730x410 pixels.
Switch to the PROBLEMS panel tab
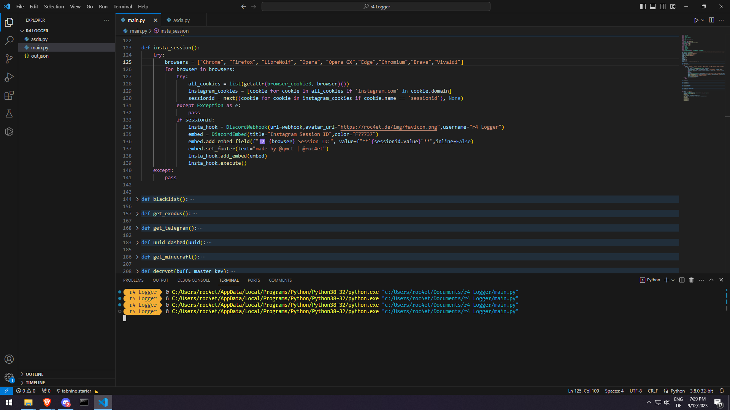(x=133, y=280)
